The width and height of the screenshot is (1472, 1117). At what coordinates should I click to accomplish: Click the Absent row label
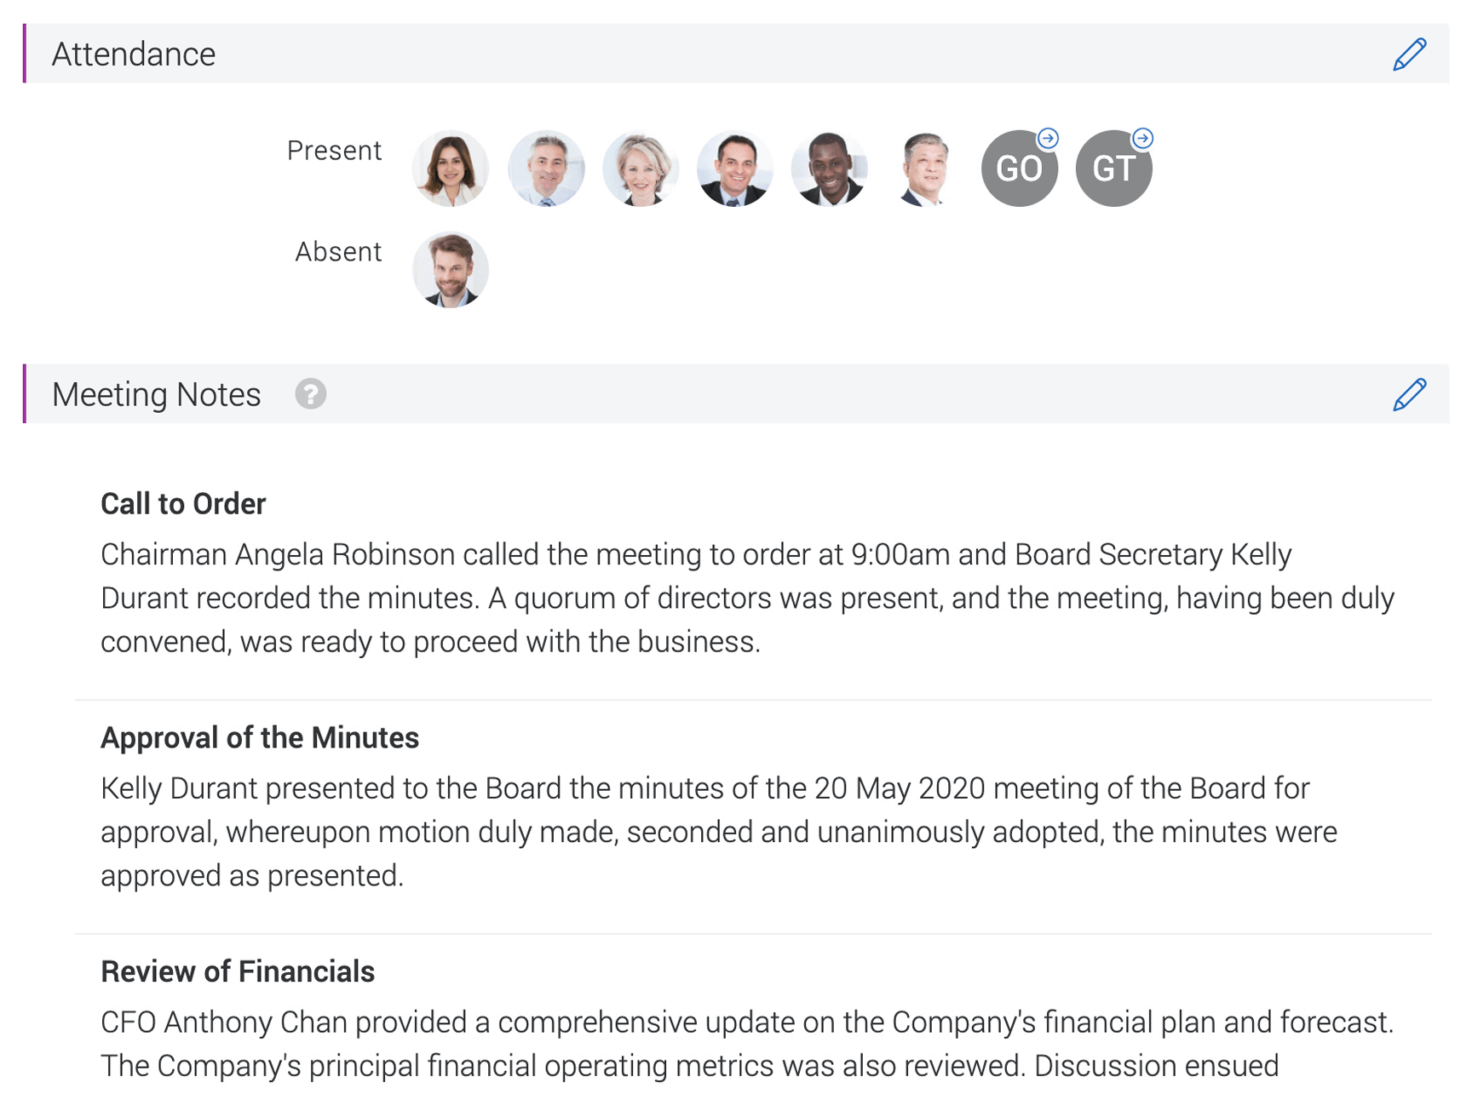coord(337,251)
